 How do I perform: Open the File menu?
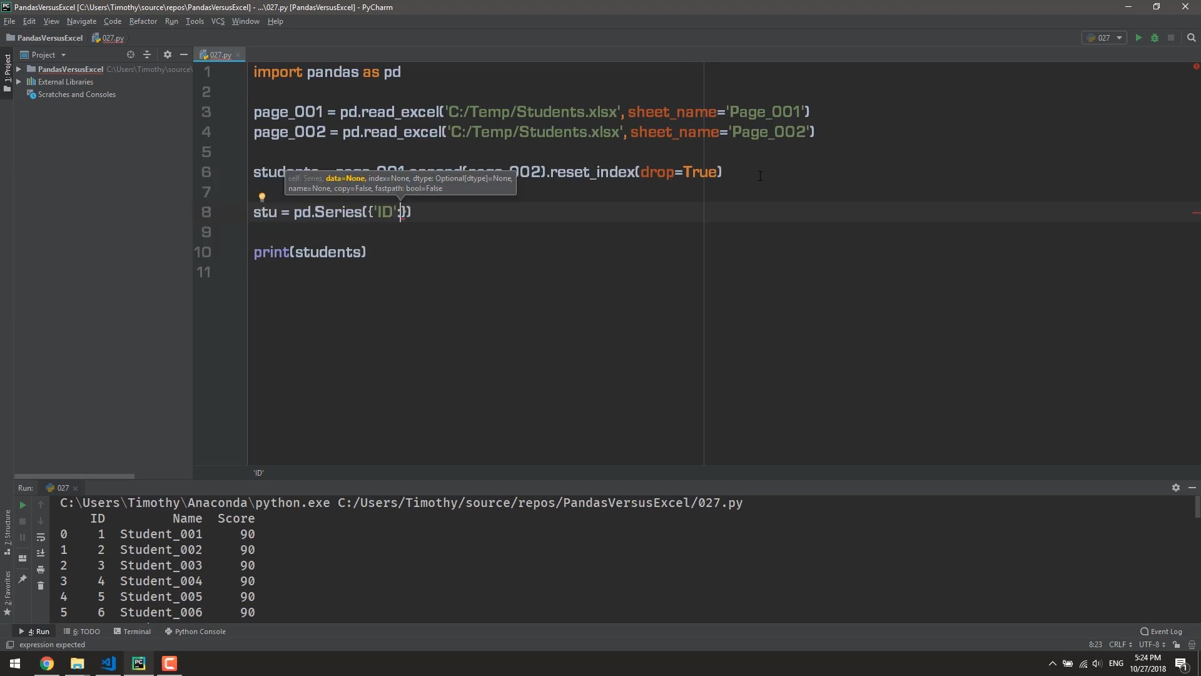(x=9, y=21)
